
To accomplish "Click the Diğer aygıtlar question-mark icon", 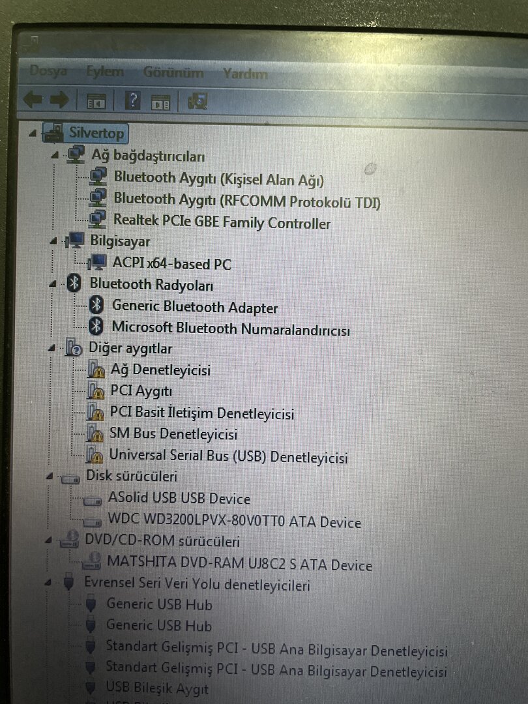I will [x=73, y=347].
